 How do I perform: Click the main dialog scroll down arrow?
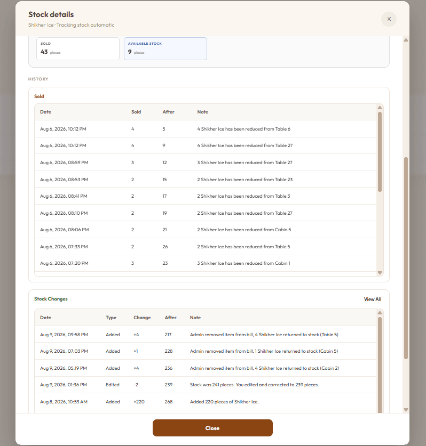coord(406,410)
